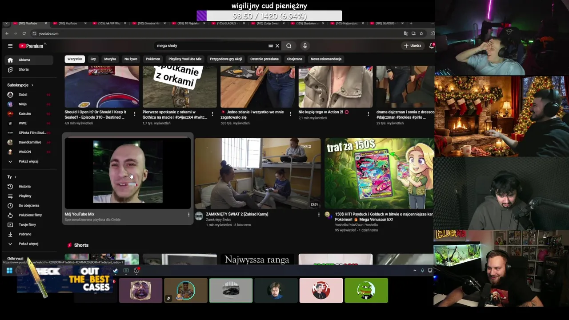The width and height of the screenshot is (569, 320).
Task: Open Yoshella channel avatar beside Pokémon video
Action: (328, 215)
